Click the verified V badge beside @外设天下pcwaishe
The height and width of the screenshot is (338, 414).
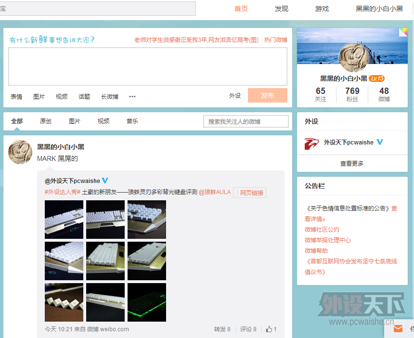click(105, 181)
